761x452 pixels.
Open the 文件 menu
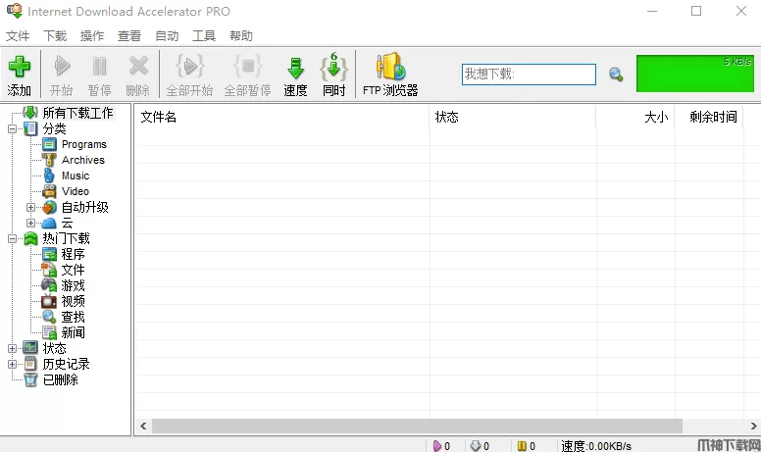pos(18,36)
